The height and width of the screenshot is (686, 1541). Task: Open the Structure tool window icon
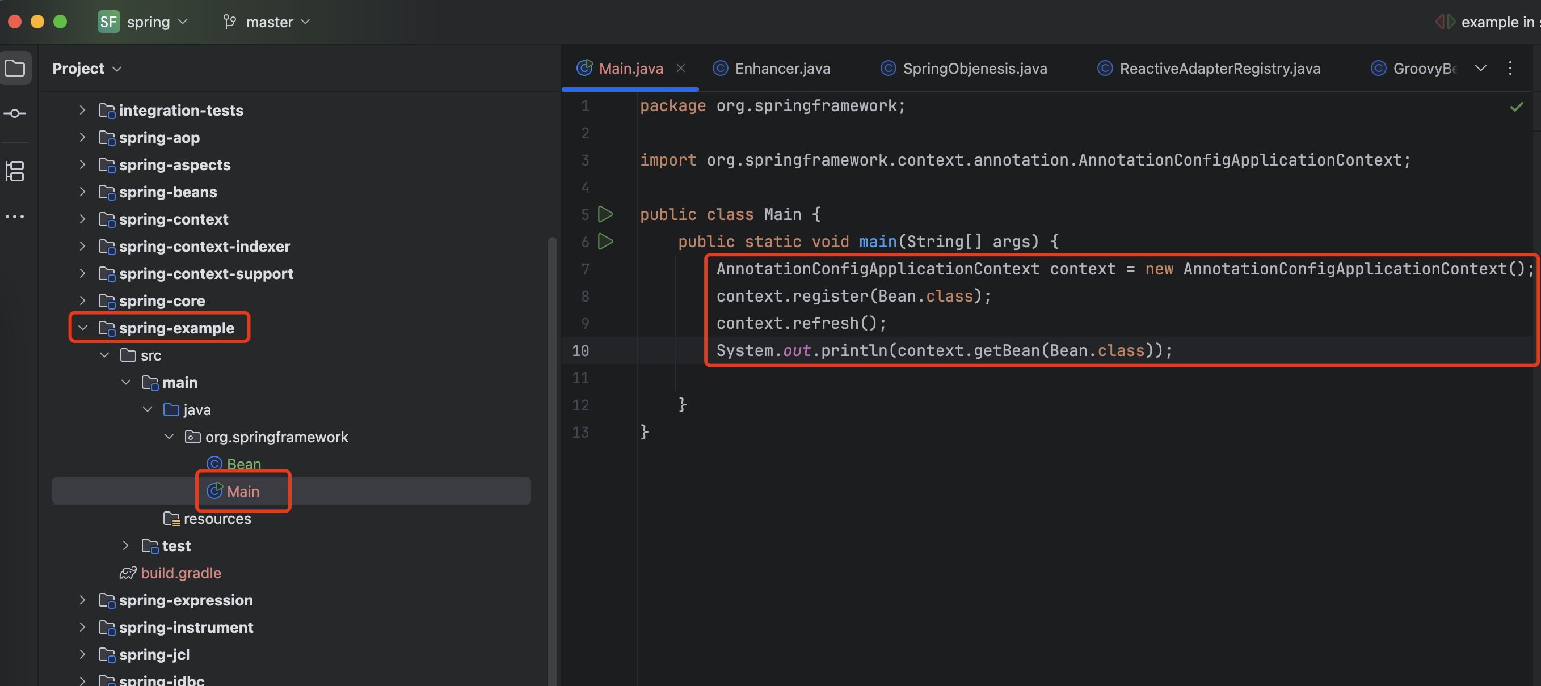pos(15,171)
